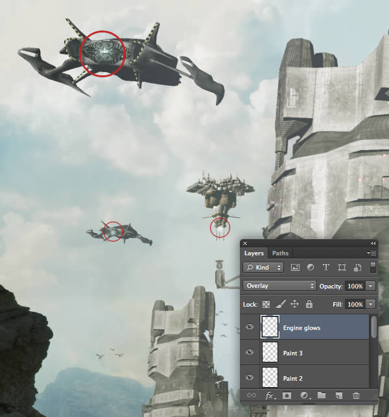This screenshot has height=417, width=389.
Task: Click the Opacity label
Action: [x=331, y=286]
